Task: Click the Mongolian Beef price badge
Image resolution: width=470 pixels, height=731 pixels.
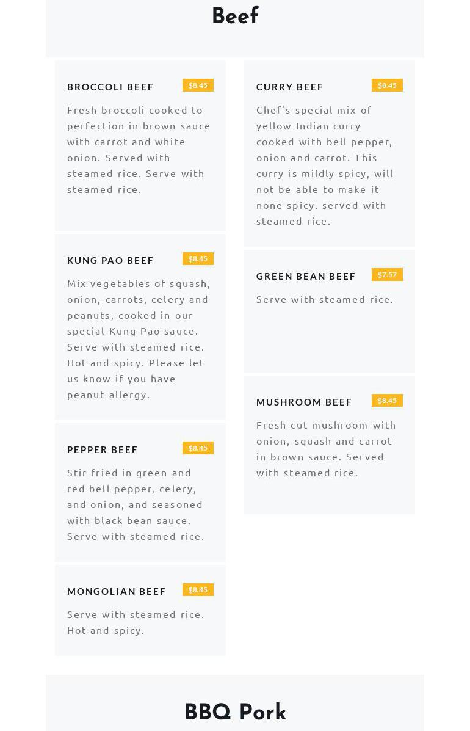Action: [198, 590]
